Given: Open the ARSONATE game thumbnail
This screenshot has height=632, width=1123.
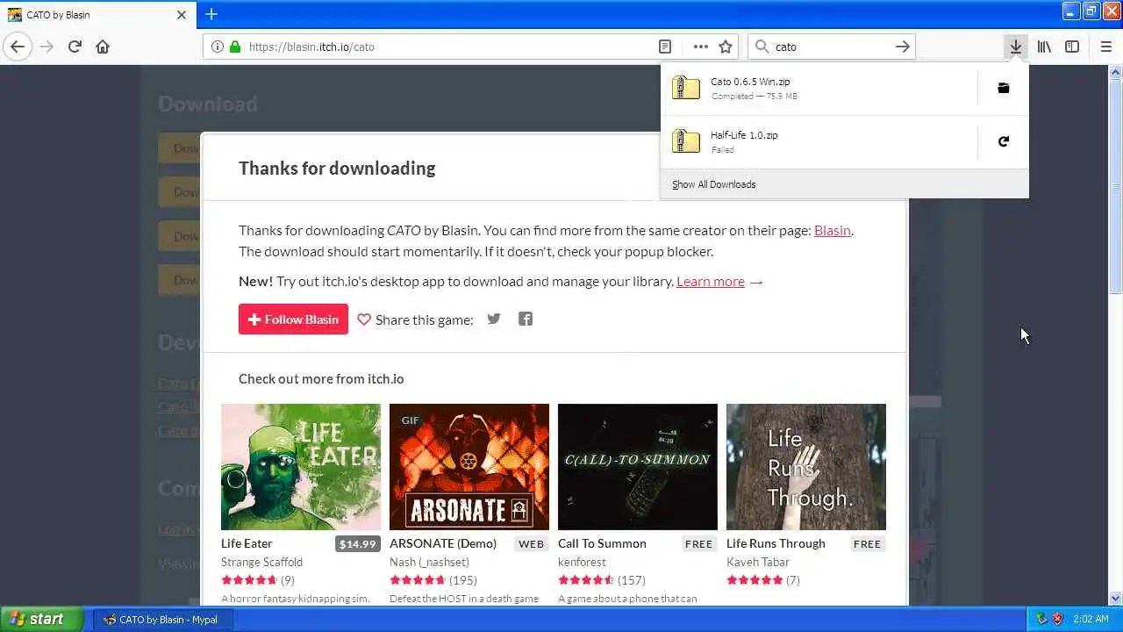Looking at the screenshot, I should [x=469, y=467].
